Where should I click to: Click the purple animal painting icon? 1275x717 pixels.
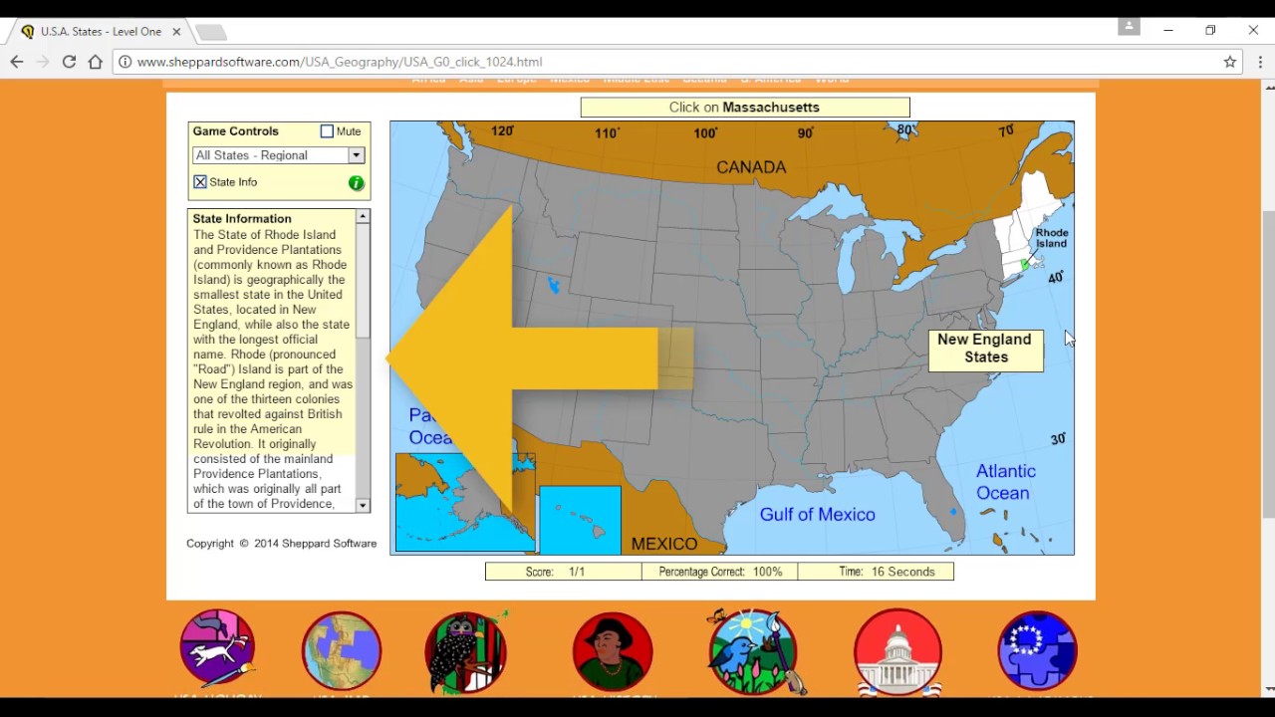click(x=217, y=649)
